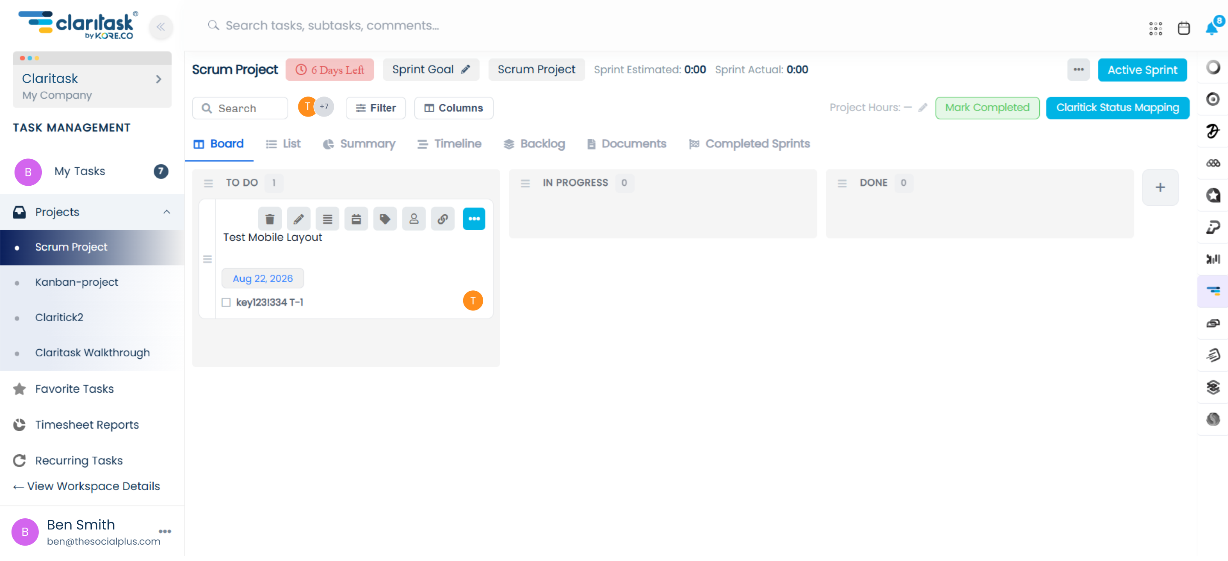Viewport: 1228px width, 561px height.
Task: Open Claritick Status Mapping
Action: pyautogui.click(x=1117, y=108)
